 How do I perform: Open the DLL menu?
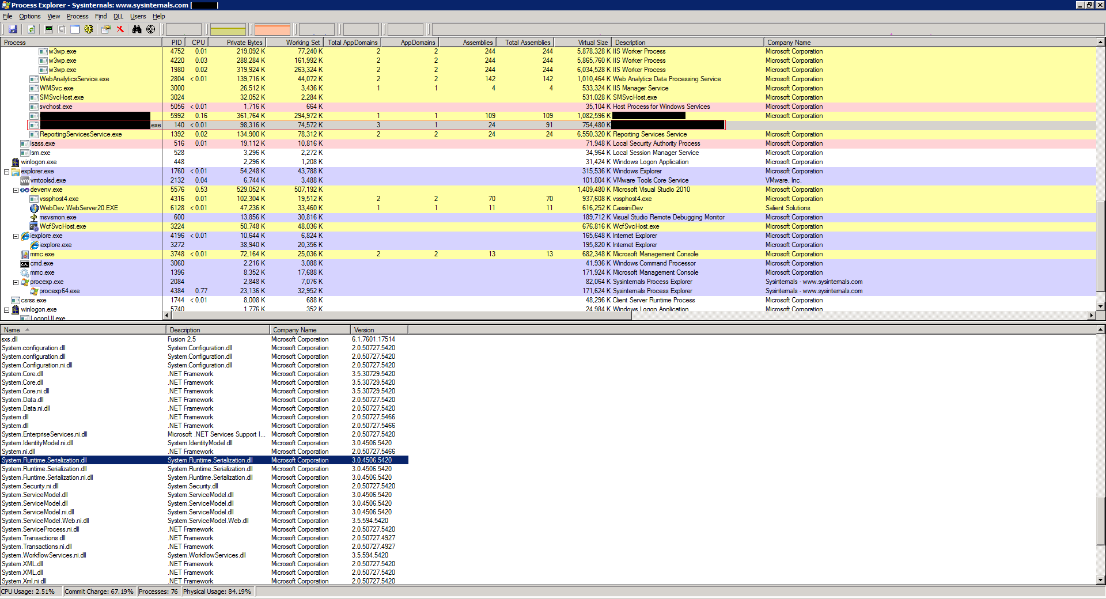(118, 16)
